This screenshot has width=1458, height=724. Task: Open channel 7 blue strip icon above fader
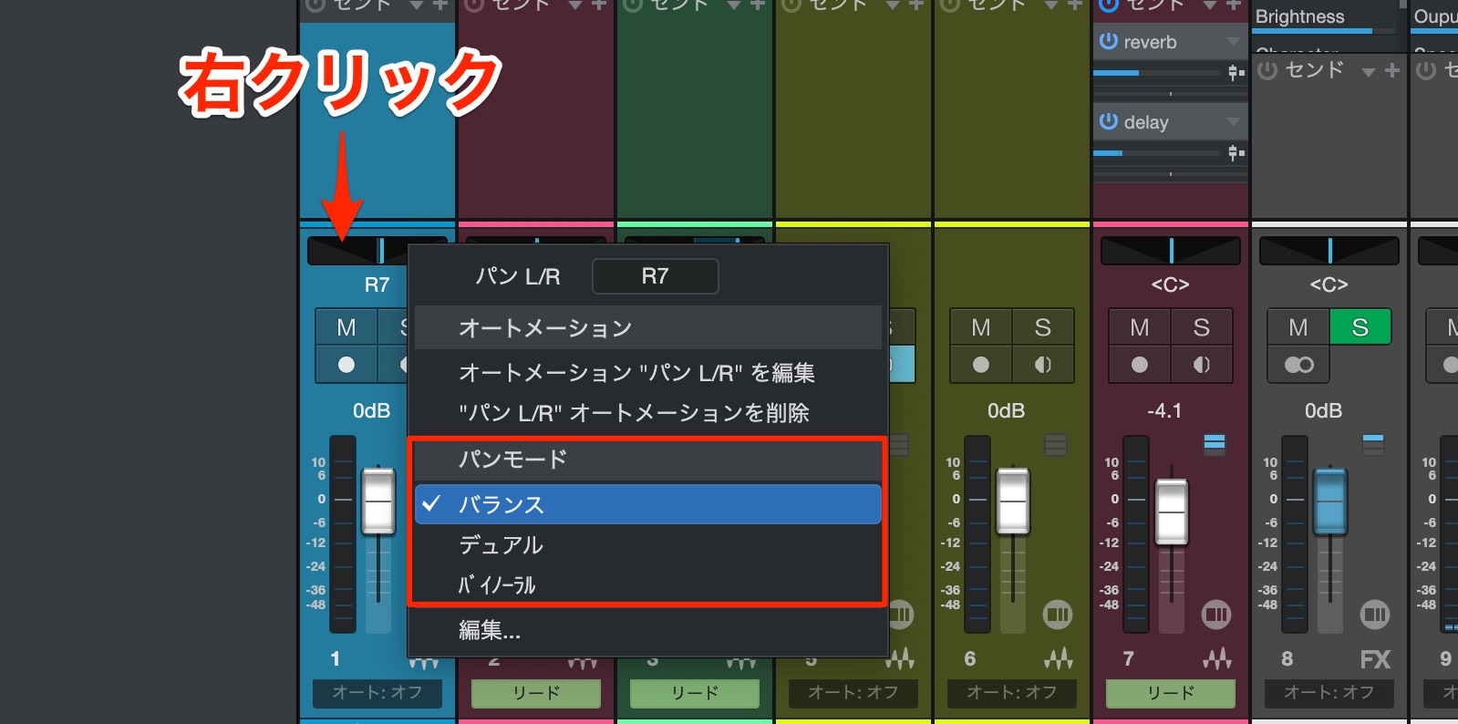click(x=1215, y=445)
